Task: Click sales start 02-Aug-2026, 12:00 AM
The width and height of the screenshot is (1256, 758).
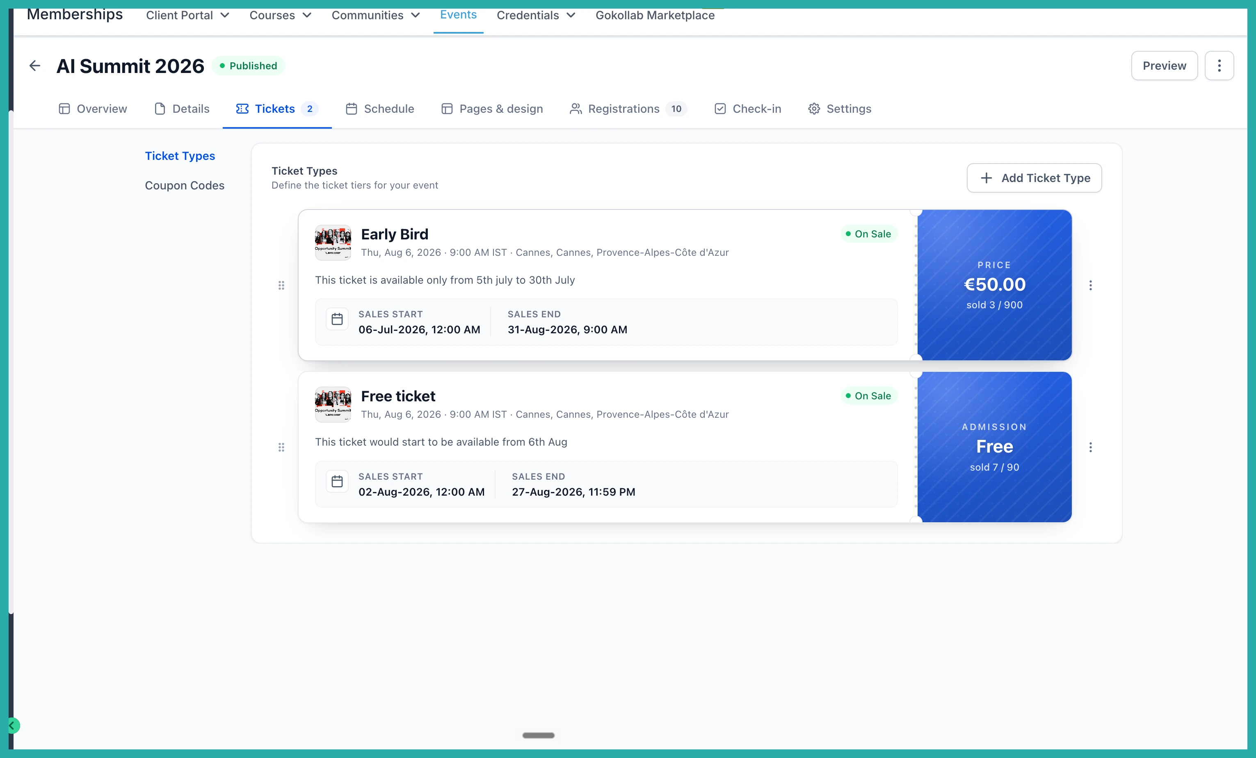Action: tap(421, 492)
